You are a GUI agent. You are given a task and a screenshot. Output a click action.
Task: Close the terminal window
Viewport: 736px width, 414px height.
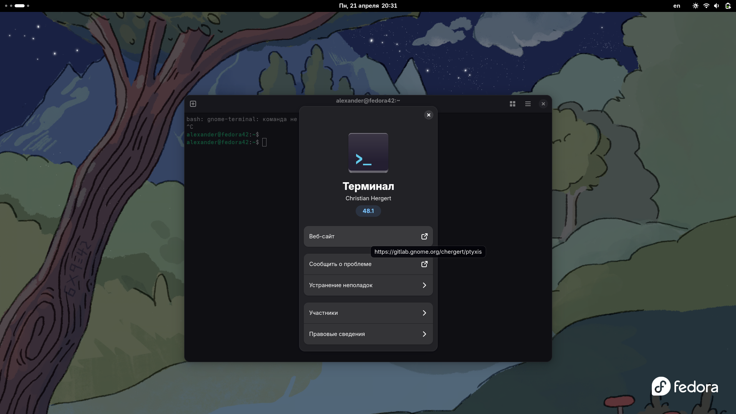543,104
